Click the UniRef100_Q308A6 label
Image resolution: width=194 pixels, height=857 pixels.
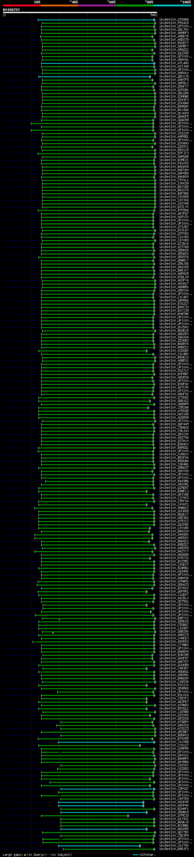pos(174,103)
